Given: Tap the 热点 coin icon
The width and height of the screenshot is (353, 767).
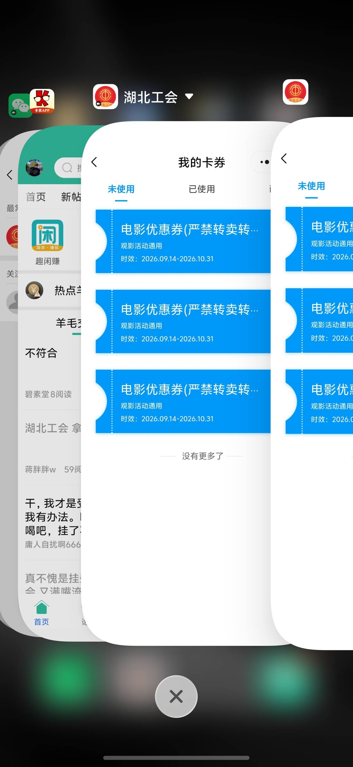Looking at the screenshot, I should click(35, 290).
